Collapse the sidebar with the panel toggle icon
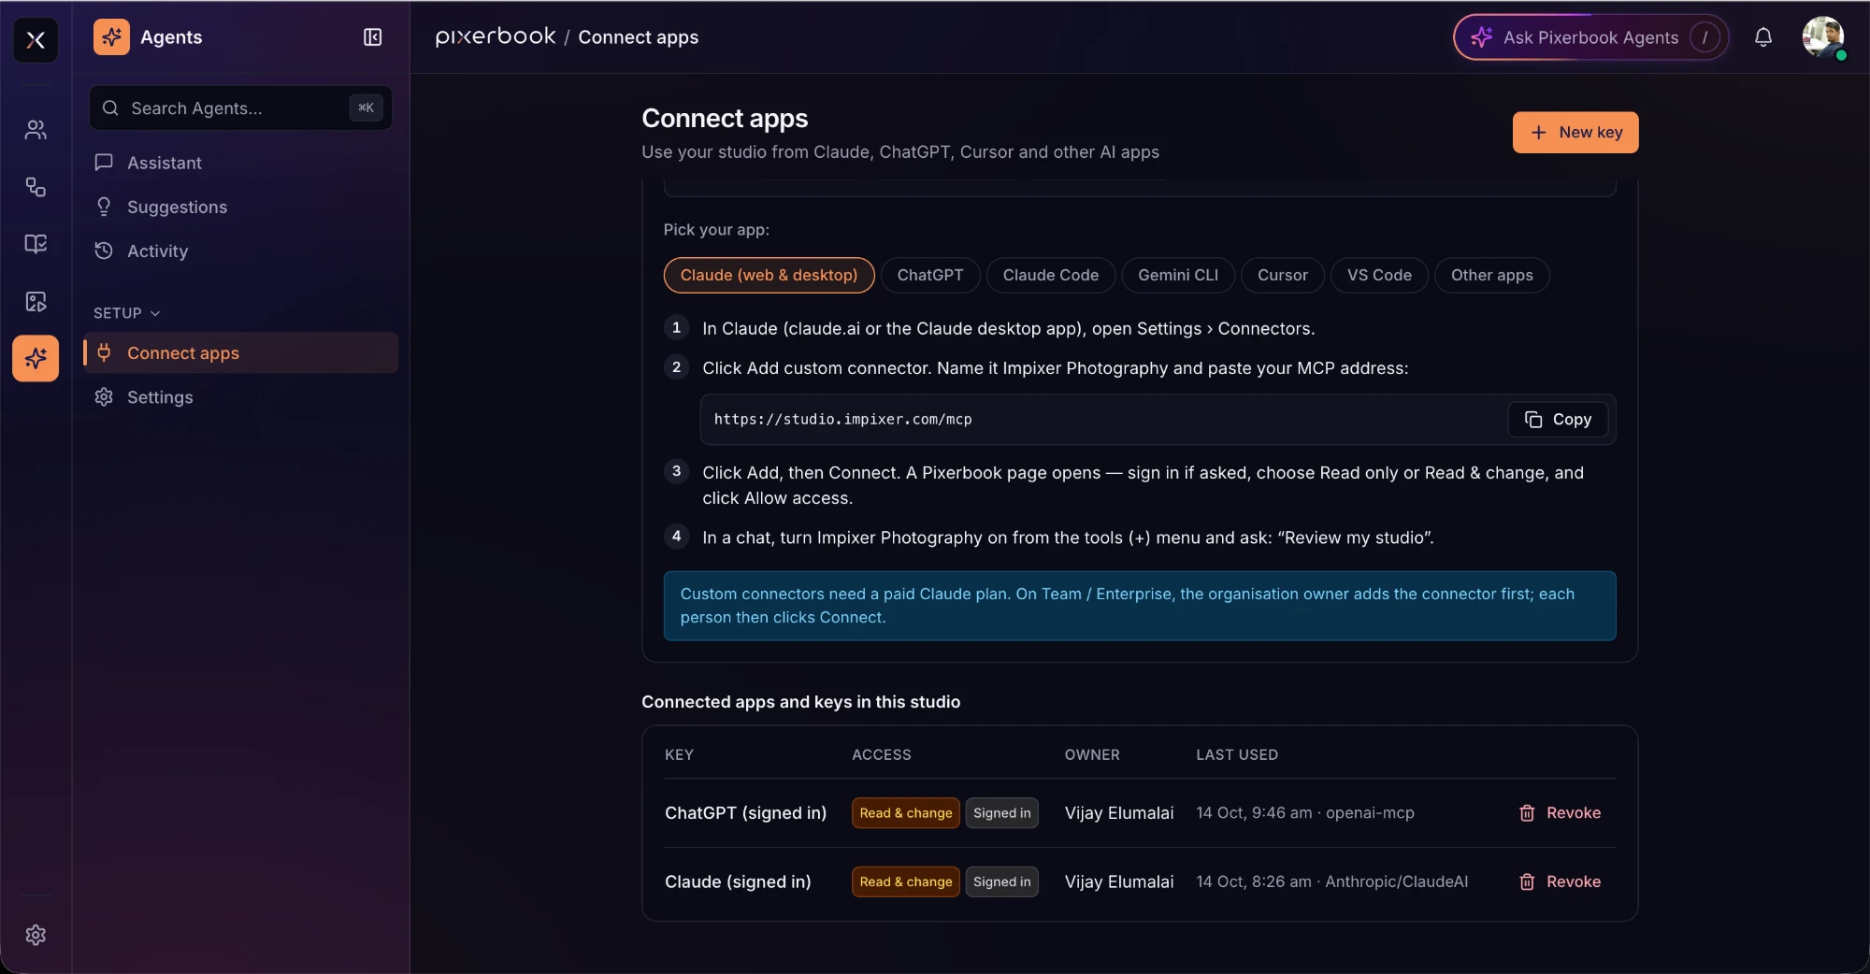 click(x=372, y=37)
